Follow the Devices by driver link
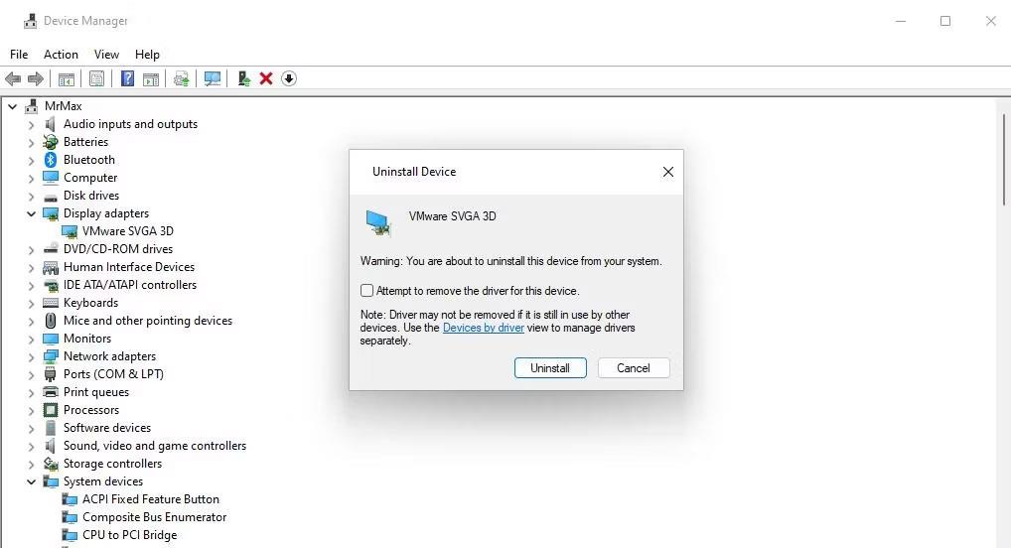 [483, 328]
